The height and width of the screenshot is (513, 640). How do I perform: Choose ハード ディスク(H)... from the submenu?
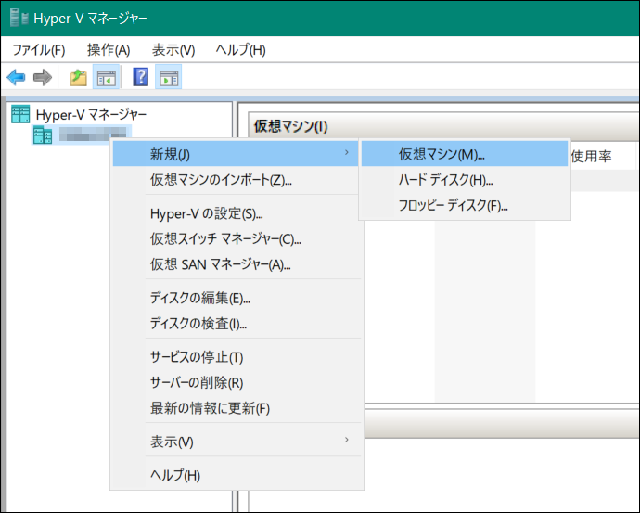465,180
